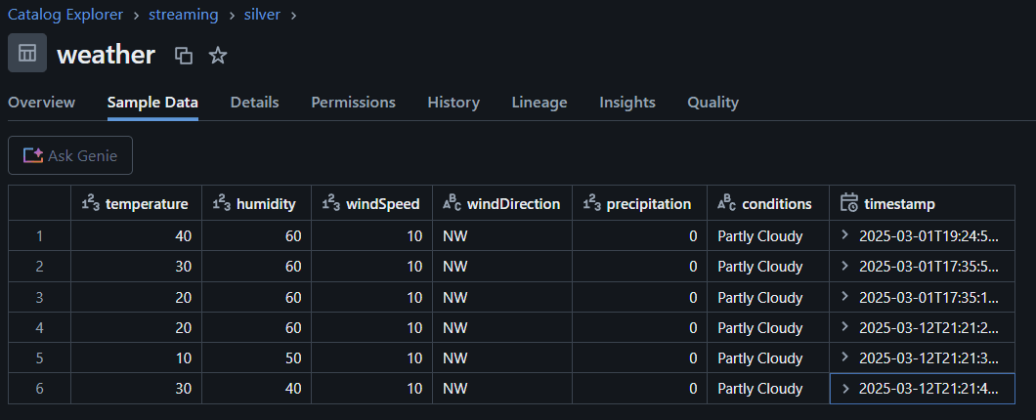Image resolution: width=1036 pixels, height=420 pixels.
Task: Go to Catalog Explorer breadcrumb
Action: click(65, 15)
